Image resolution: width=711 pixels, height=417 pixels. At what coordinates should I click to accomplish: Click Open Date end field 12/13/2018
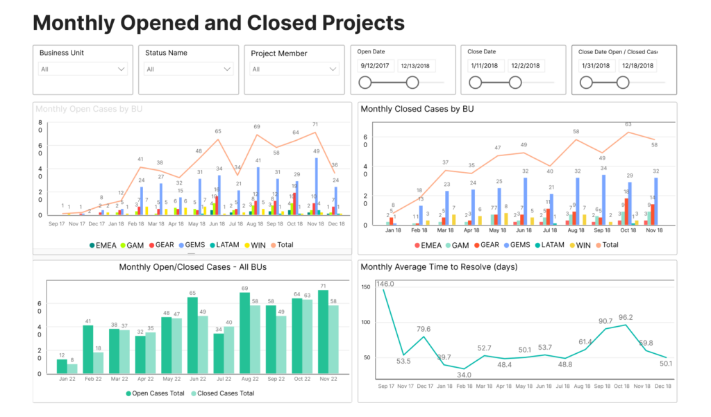415,66
